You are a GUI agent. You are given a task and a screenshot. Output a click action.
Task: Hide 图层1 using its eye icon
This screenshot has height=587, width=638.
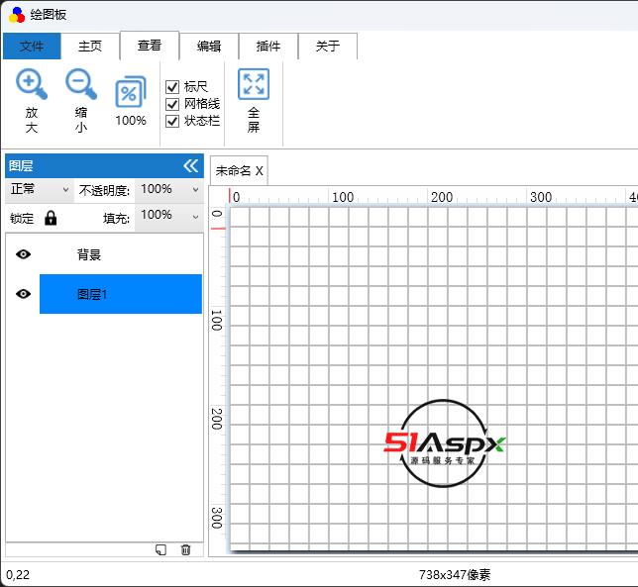24,294
